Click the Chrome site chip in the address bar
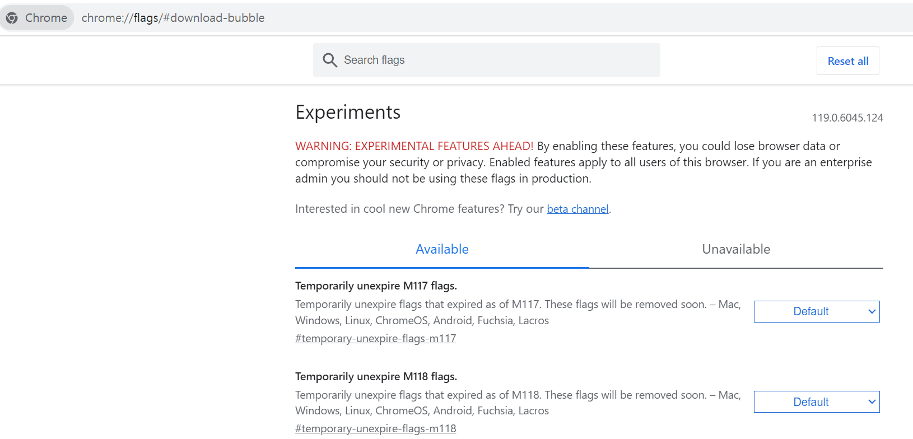Viewport: 913px width, 439px height. coord(37,18)
